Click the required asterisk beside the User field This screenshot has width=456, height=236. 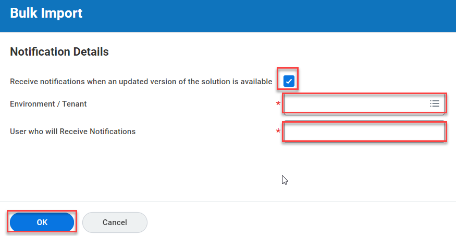tap(278, 132)
